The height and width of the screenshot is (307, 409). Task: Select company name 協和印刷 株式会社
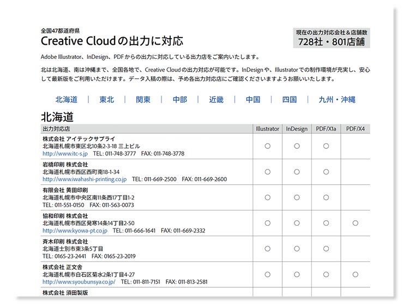coord(65,216)
